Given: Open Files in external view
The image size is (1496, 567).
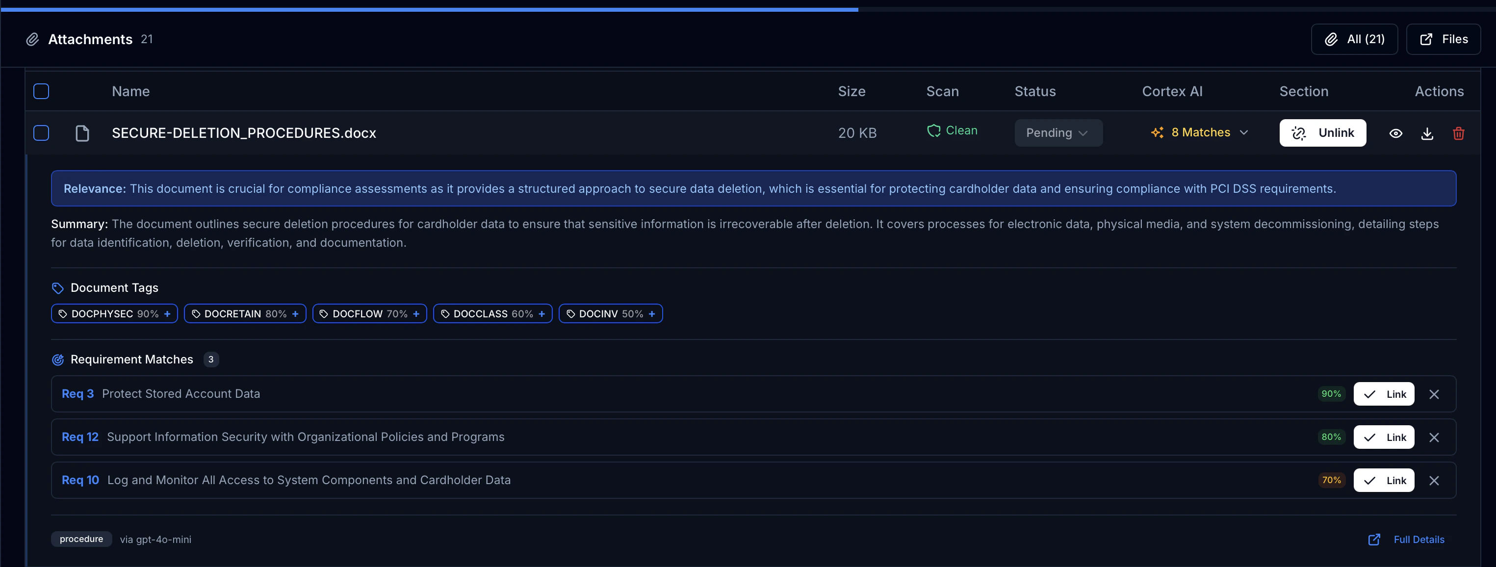Looking at the screenshot, I should pyautogui.click(x=1444, y=39).
